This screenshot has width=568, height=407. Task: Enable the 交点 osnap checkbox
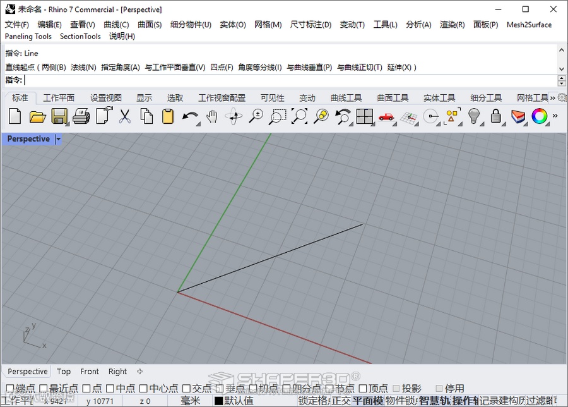186,389
